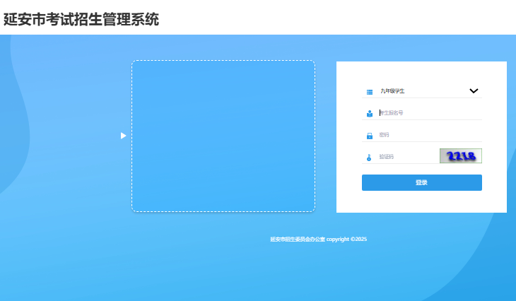Click the white triangle arrow left of dashed panel

(123, 136)
